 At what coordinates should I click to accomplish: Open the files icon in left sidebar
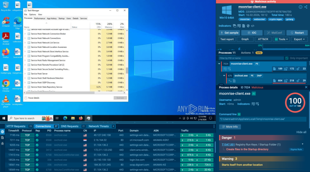point(2,137)
